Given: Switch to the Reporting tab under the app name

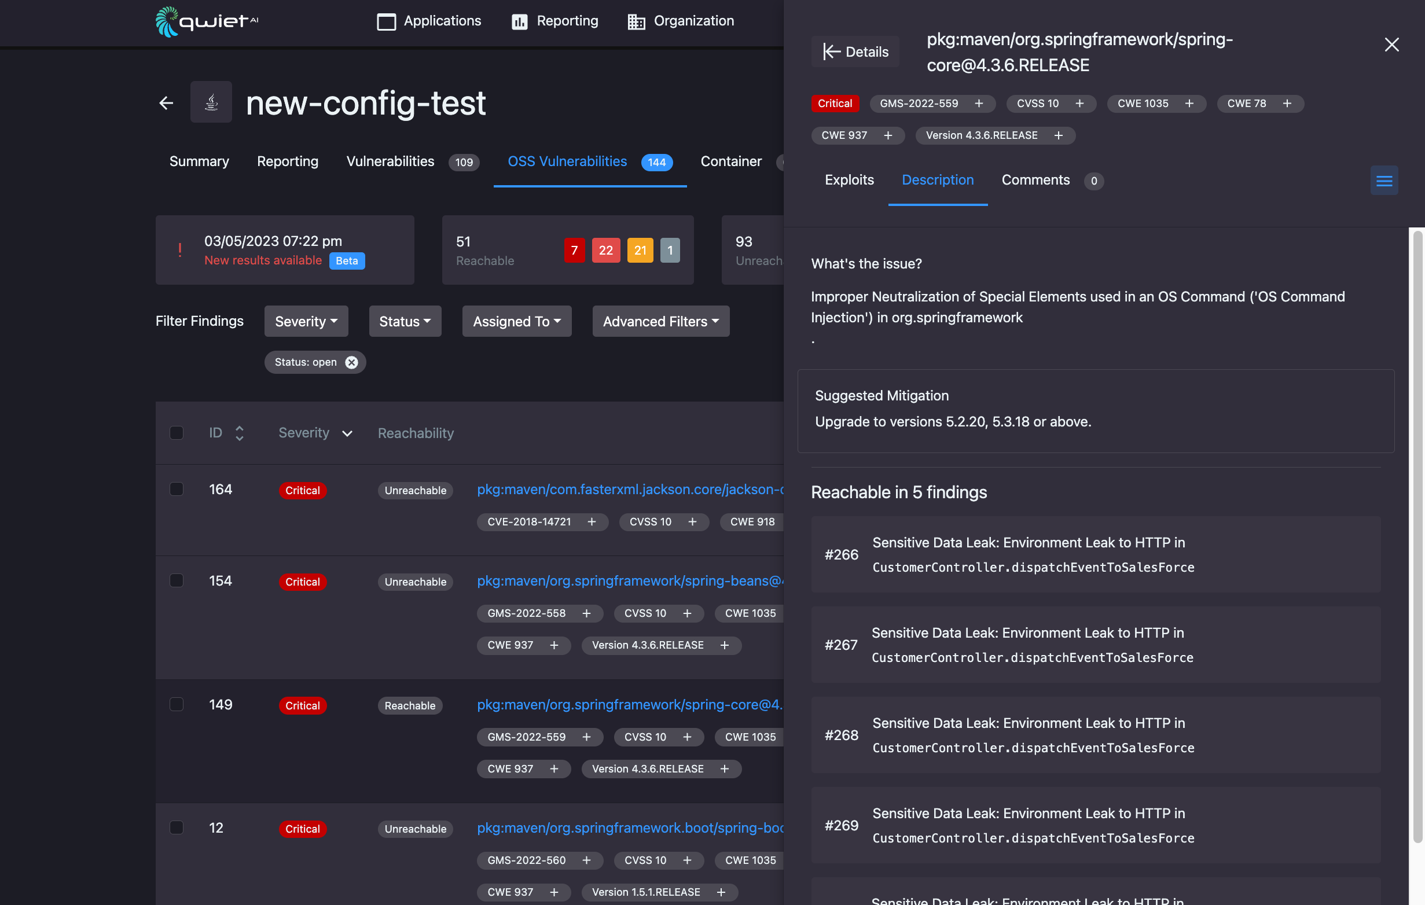Looking at the screenshot, I should click(288, 161).
